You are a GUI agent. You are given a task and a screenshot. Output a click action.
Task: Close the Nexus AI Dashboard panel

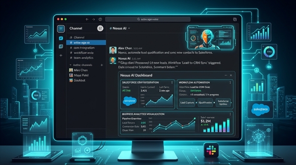coord(231,75)
